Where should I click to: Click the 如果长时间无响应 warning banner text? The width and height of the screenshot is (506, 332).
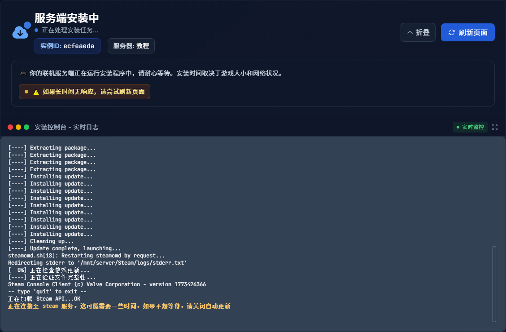tap(93, 92)
